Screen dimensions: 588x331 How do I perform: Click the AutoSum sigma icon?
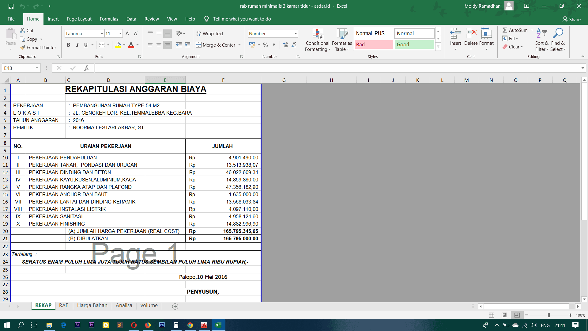505,30
